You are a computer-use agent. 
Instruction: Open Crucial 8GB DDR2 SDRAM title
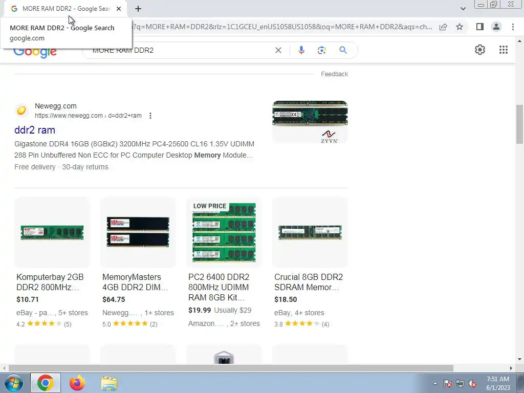coord(309,282)
